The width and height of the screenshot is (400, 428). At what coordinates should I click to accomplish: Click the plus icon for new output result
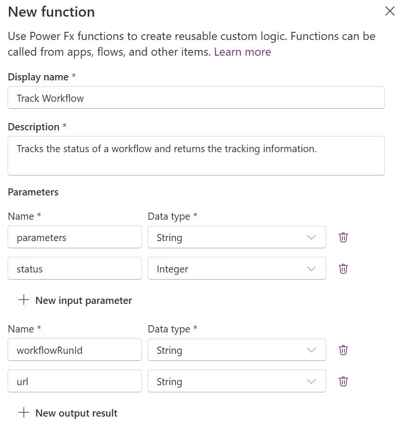click(23, 413)
